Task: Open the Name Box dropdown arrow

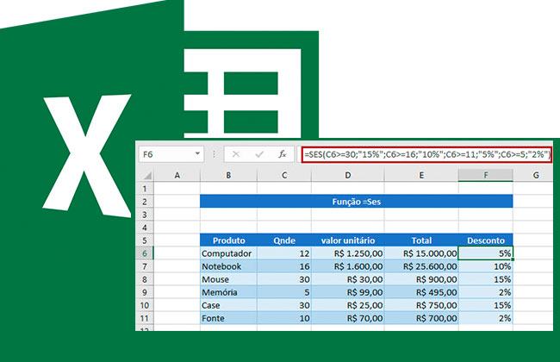Action: [x=197, y=153]
